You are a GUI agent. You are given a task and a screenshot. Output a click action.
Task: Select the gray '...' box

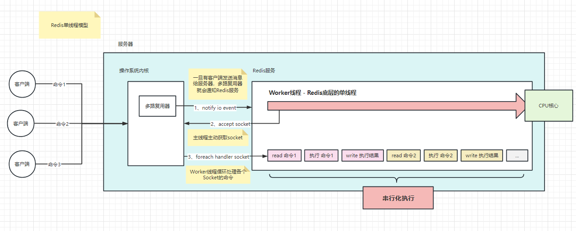click(x=517, y=155)
